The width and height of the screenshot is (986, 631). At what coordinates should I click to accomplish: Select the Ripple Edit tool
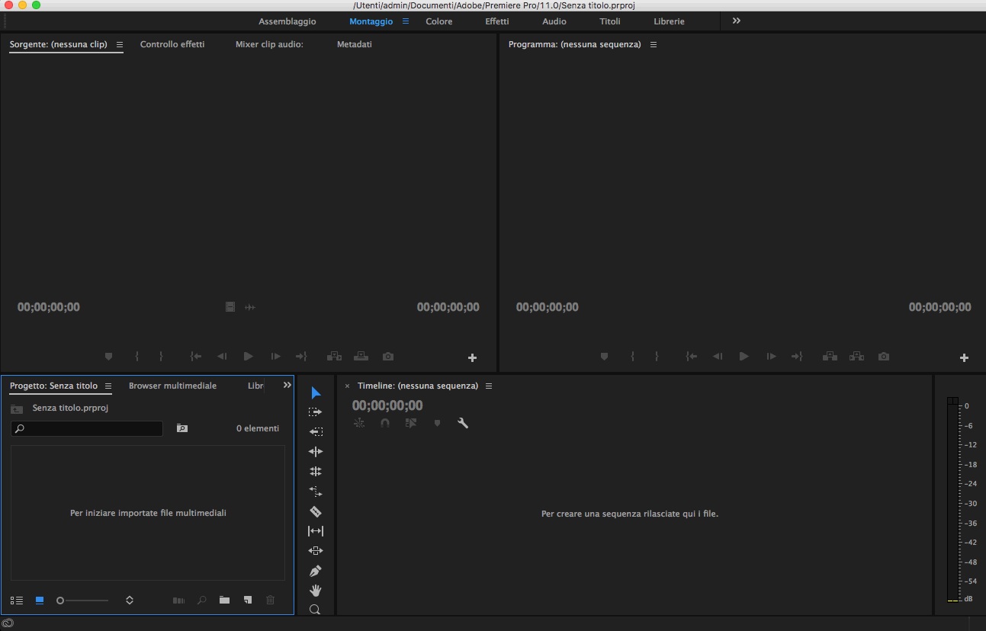316,451
